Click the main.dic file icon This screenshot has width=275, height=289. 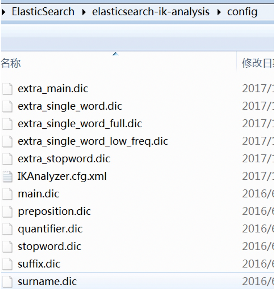point(7,194)
